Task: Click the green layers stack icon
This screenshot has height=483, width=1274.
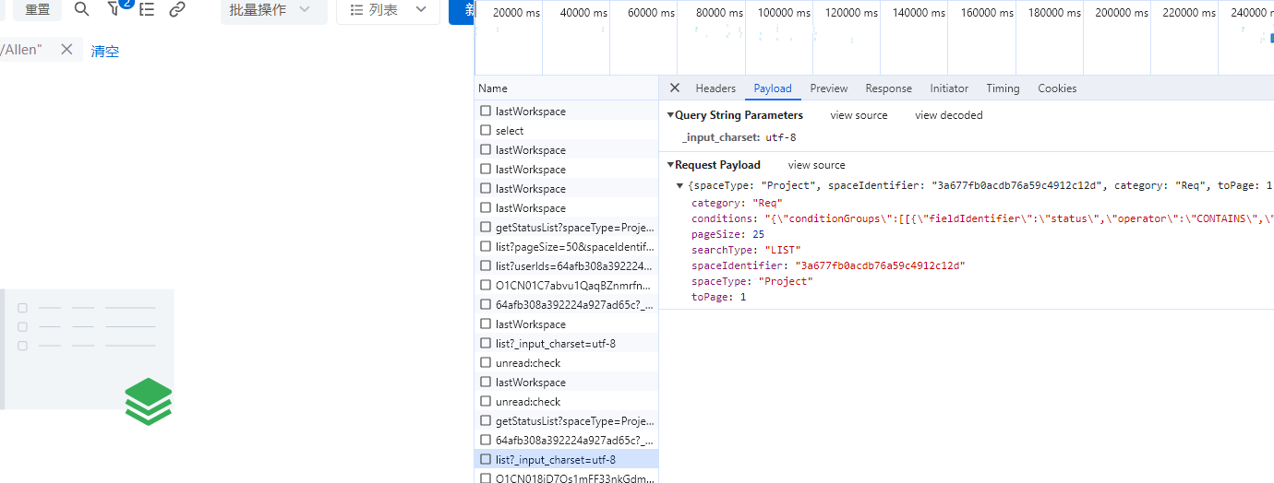Action: pos(149,402)
